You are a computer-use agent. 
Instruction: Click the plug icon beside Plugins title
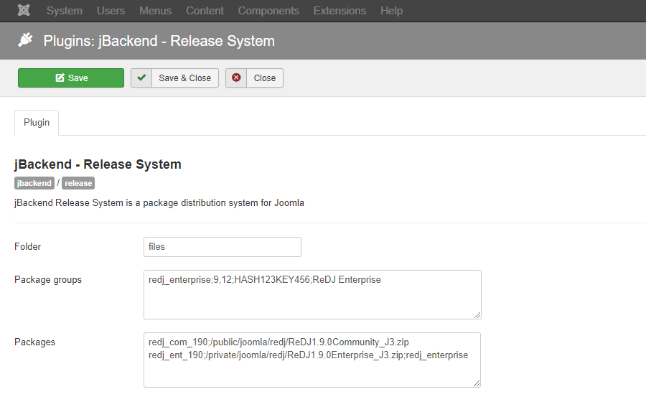point(26,40)
